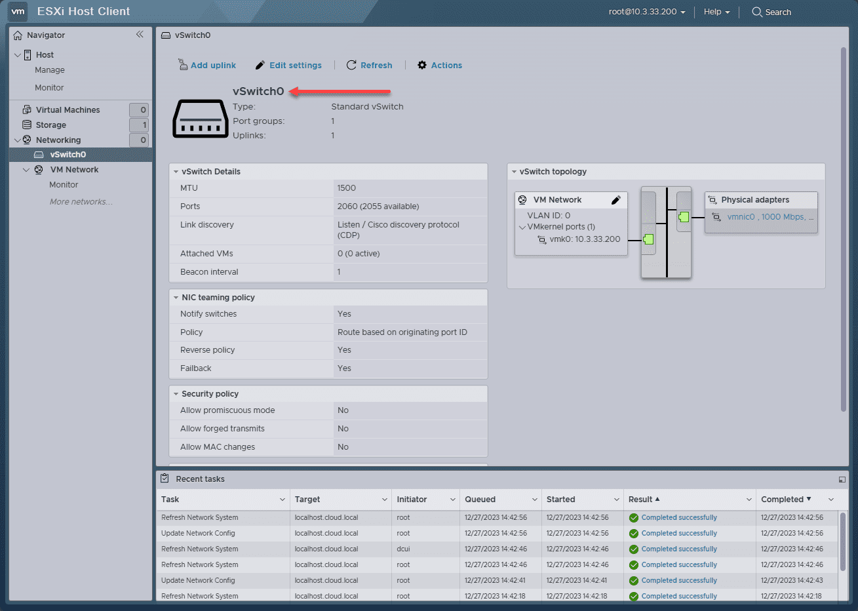Viewport: 858px width, 611px height.
Task: Open the root@10.3.33.200 user dropdown
Action: 646,12
